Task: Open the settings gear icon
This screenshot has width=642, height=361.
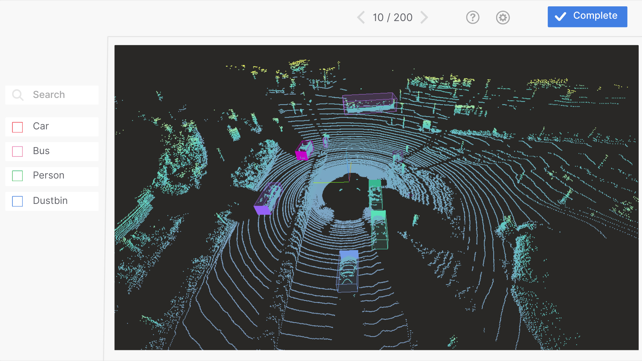Action: click(503, 17)
